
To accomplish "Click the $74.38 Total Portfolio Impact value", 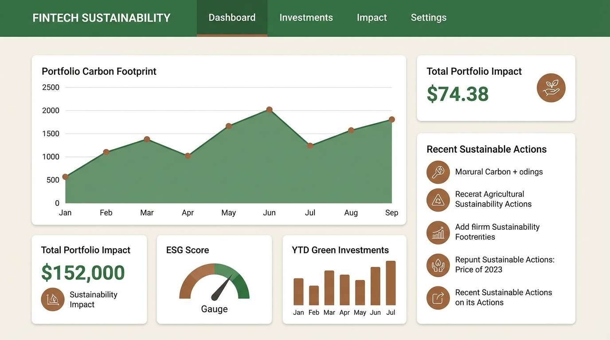I will 457,94.
